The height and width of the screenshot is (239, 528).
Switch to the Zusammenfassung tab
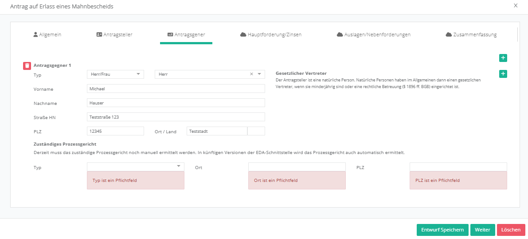[x=471, y=35]
